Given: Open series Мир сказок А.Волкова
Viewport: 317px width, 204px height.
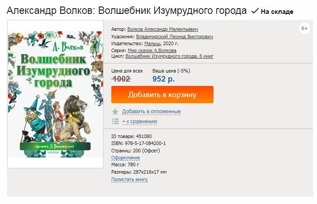Looking at the screenshot, I should coord(152,50).
